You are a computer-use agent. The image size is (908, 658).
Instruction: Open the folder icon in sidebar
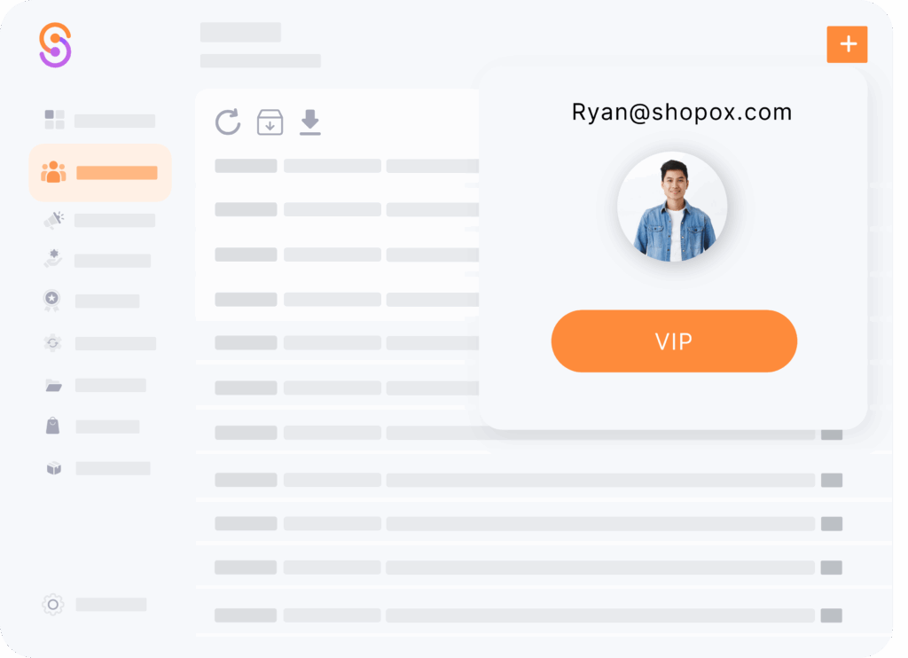(53, 385)
